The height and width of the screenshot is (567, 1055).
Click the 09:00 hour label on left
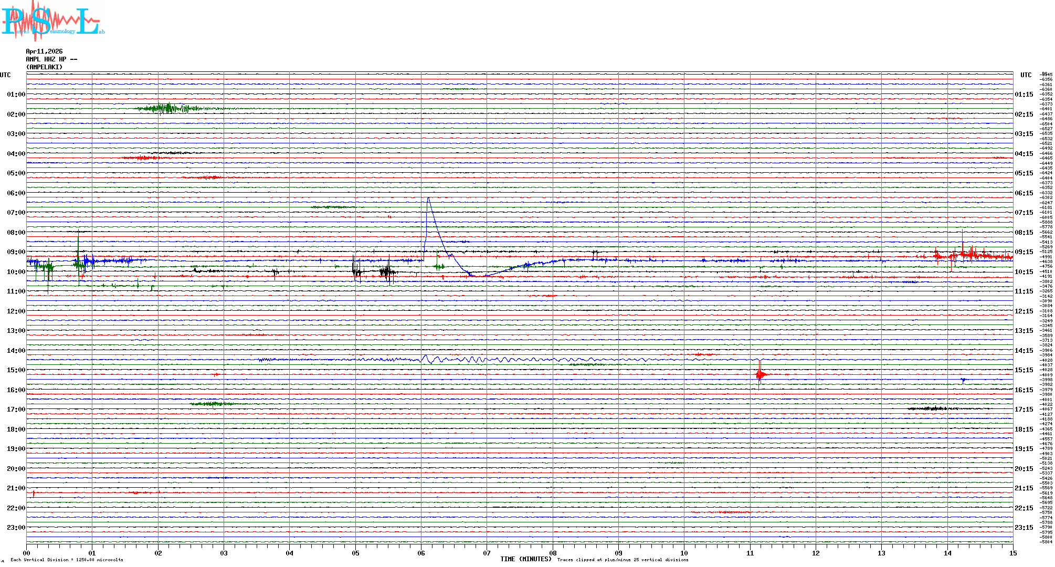[16, 252]
